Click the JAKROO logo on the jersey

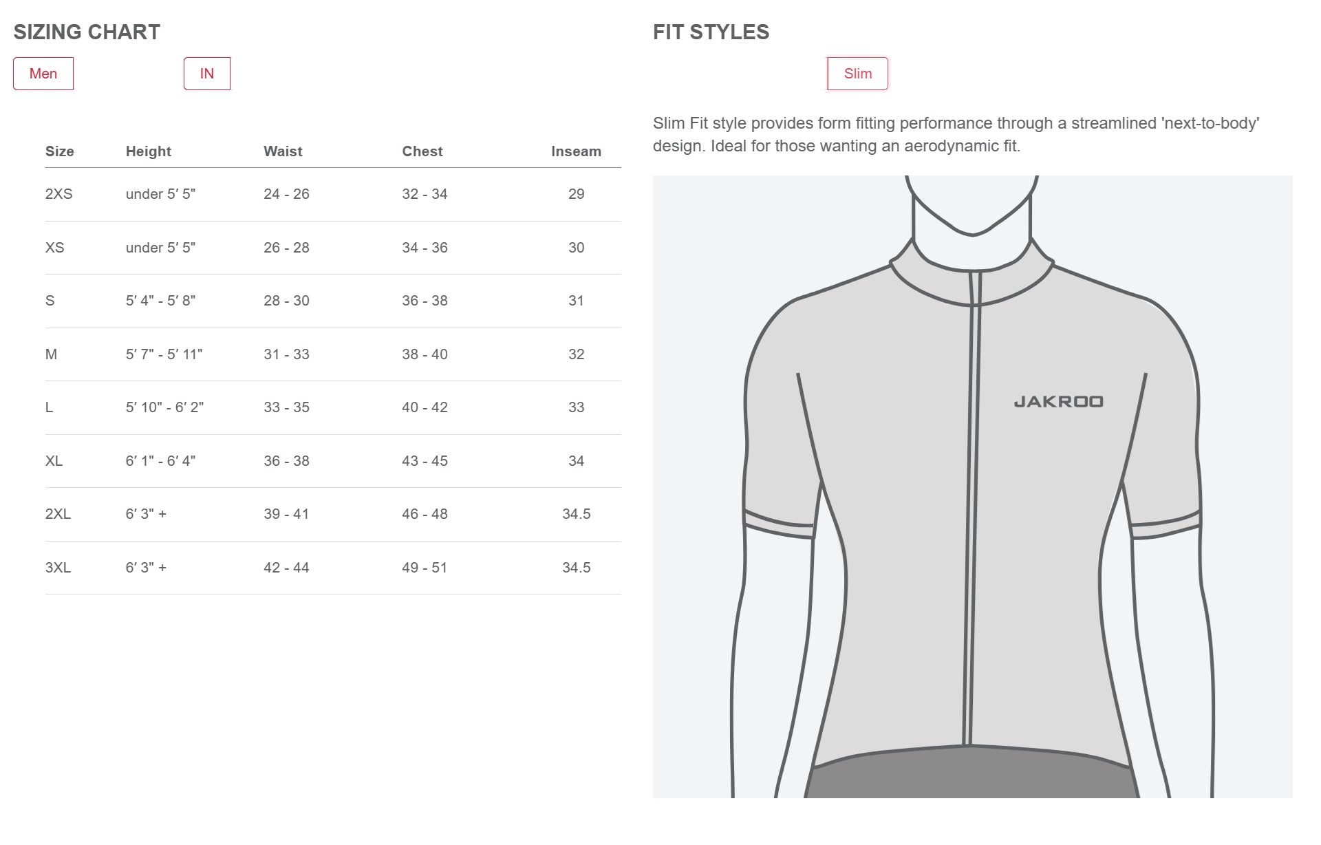click(x=1058, y=402)
